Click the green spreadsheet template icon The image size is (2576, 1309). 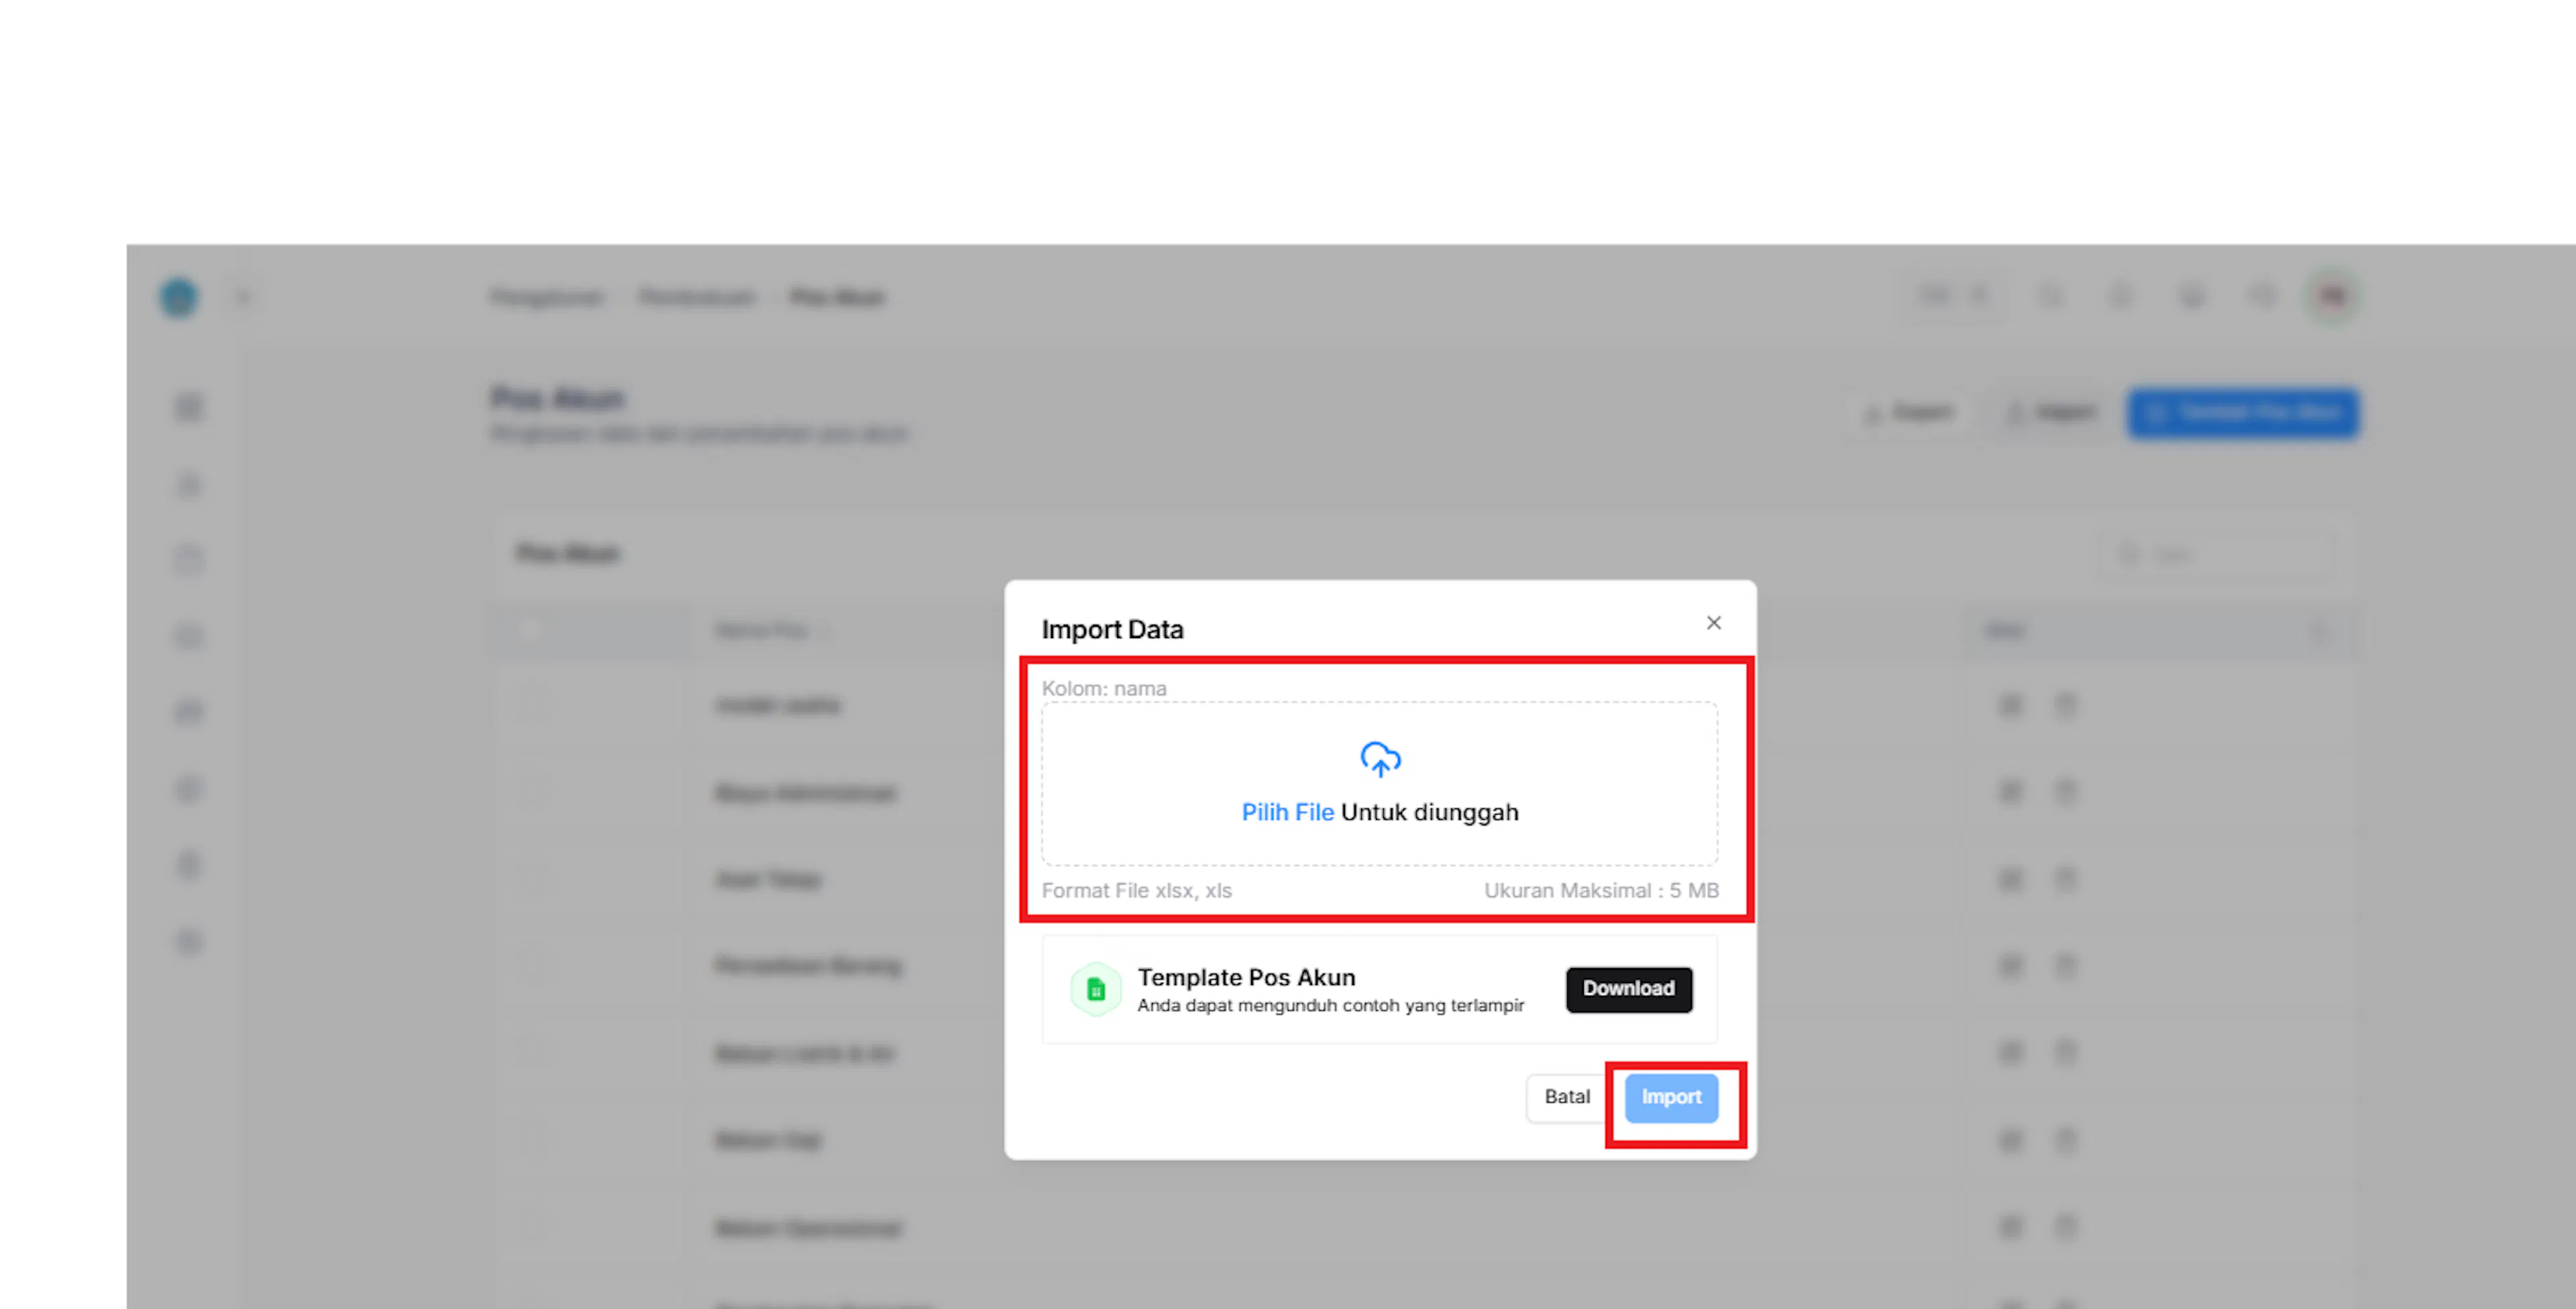(x=1096, y=990)
